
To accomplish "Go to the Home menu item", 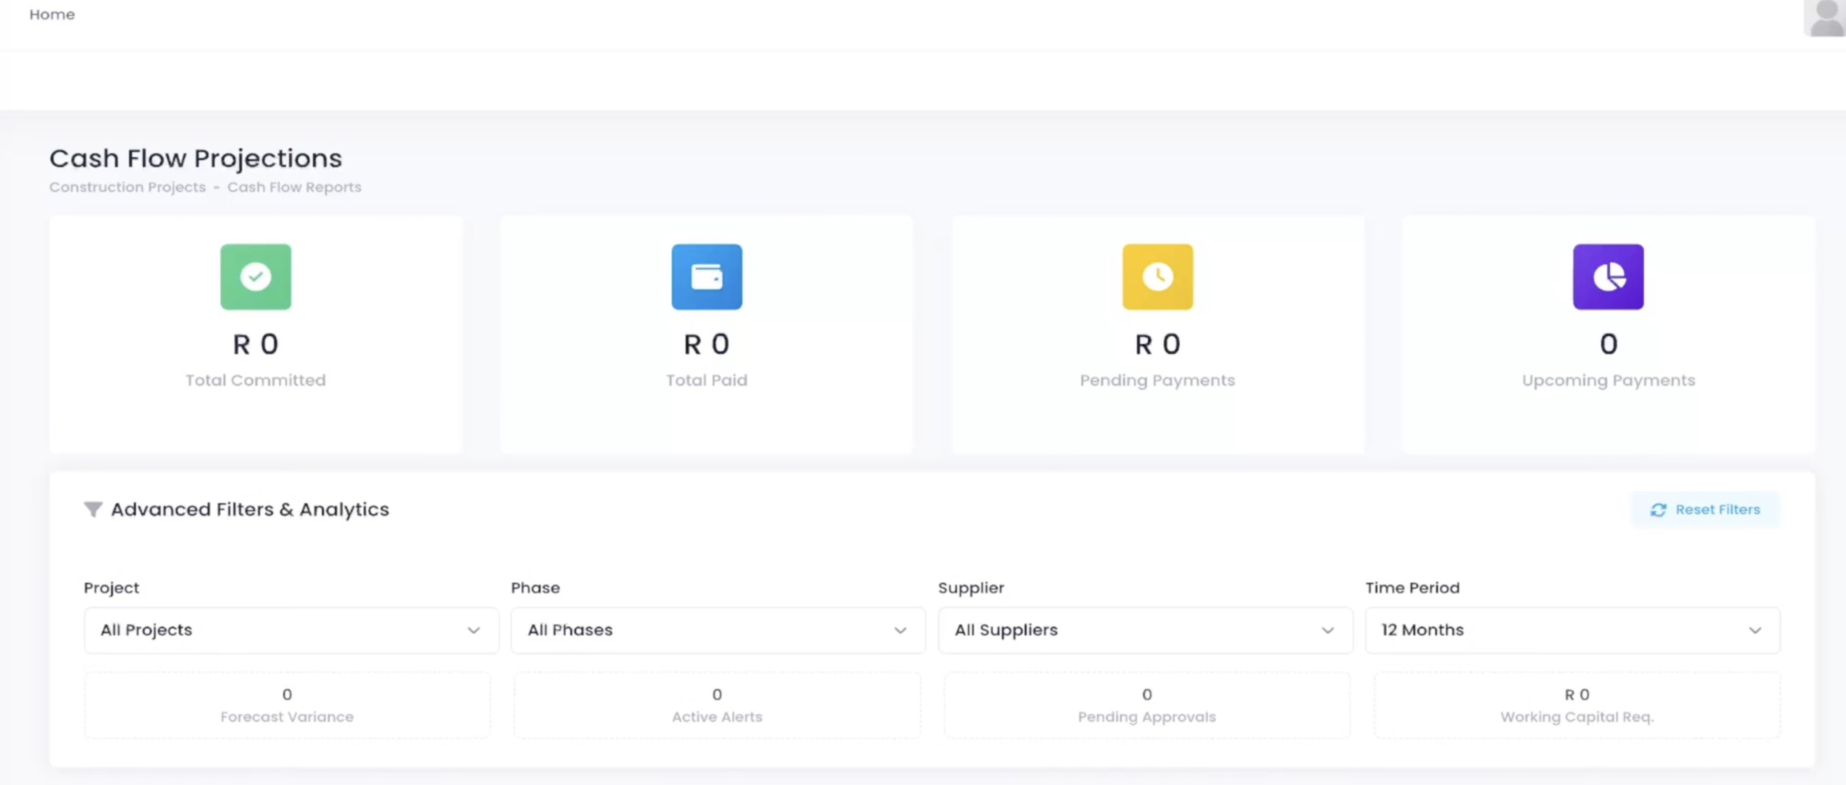I will (x=51, y=14).
